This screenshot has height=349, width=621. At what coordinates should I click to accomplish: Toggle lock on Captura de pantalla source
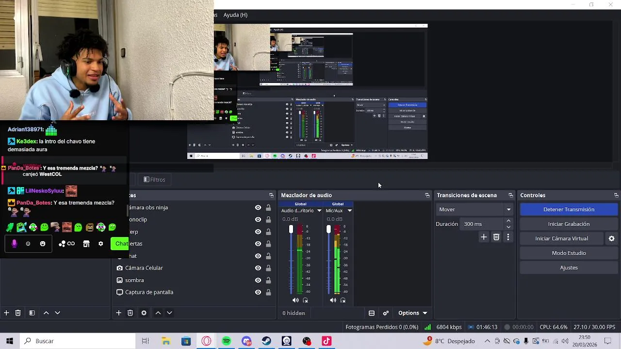(x=268, y=292)
